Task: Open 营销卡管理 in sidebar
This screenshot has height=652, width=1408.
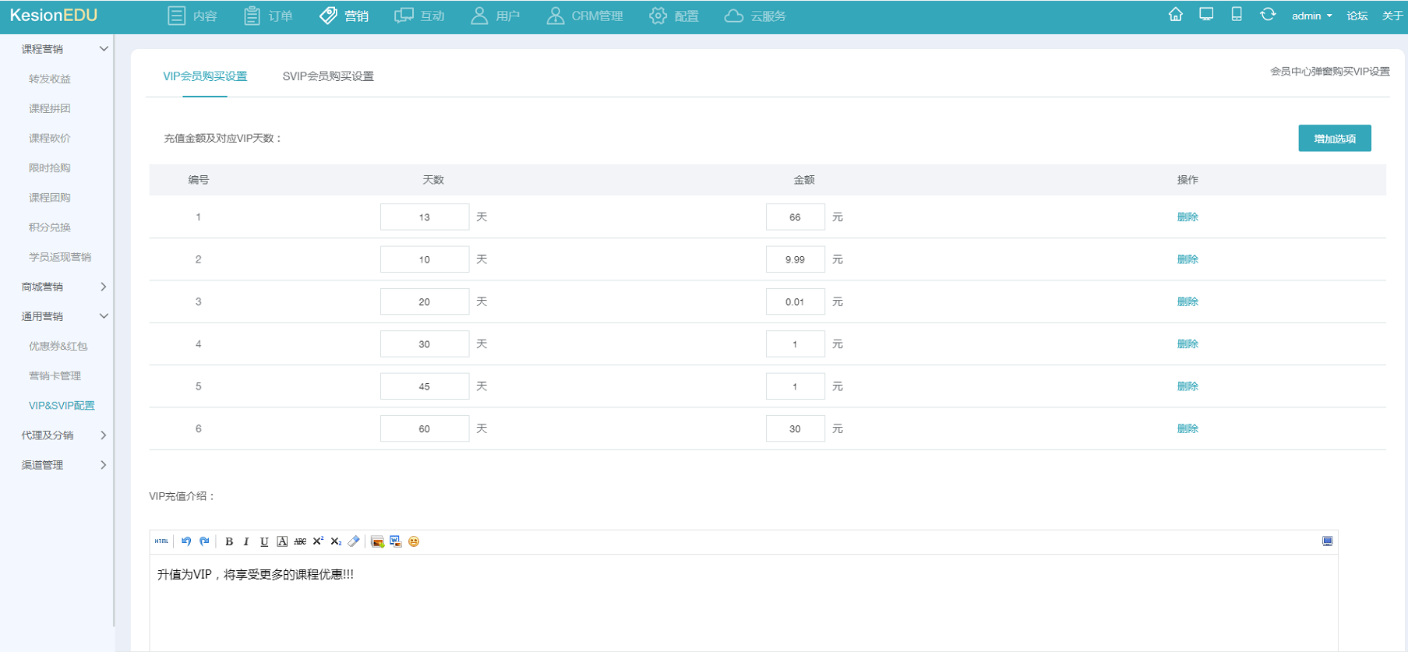Action: click(x=55, y=376)
